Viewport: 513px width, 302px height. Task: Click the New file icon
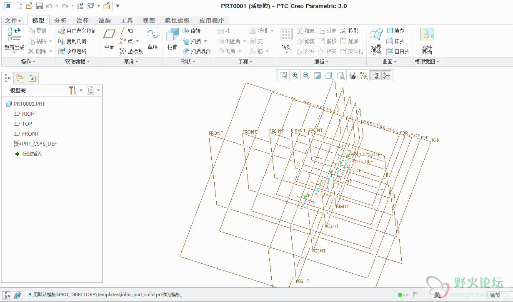coord(19,6)
